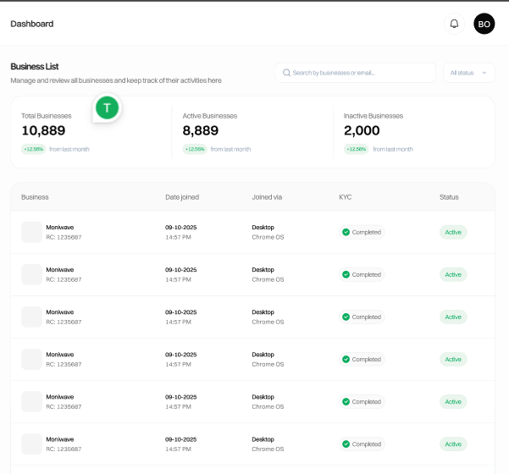Click the Dashboard page title
This screenshot has height=474, width=509.
(32, 24)
